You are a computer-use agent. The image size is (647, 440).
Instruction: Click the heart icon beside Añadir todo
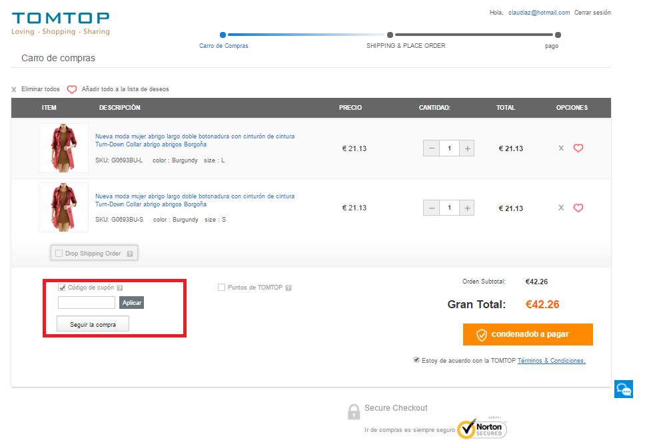pyautogui.click(x=72, y=89)
